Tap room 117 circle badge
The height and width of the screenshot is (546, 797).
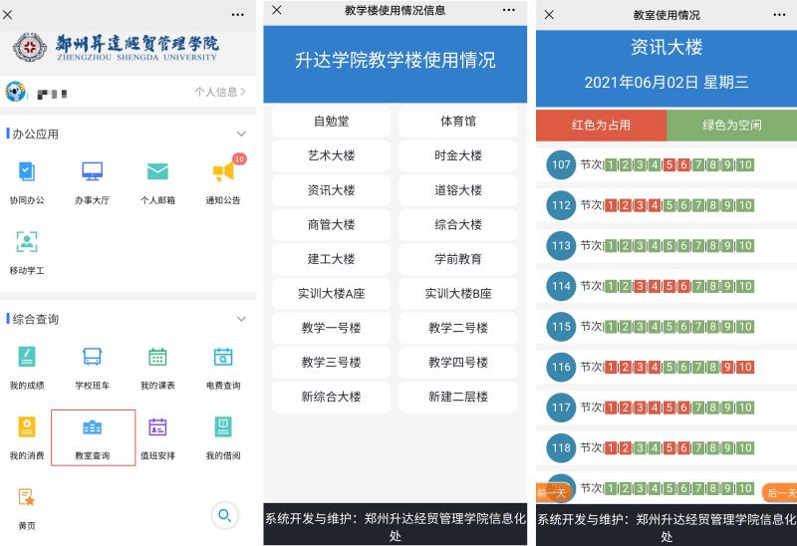tap(561, 408)
